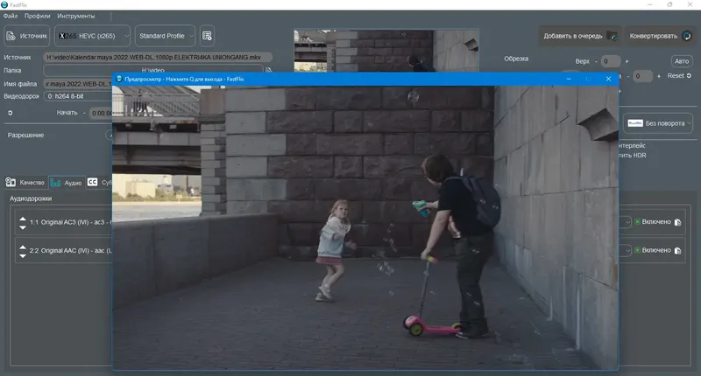Increase the Верх crop value with plus
The width and height of the screenshot is (701, 376).
[627, 61]
